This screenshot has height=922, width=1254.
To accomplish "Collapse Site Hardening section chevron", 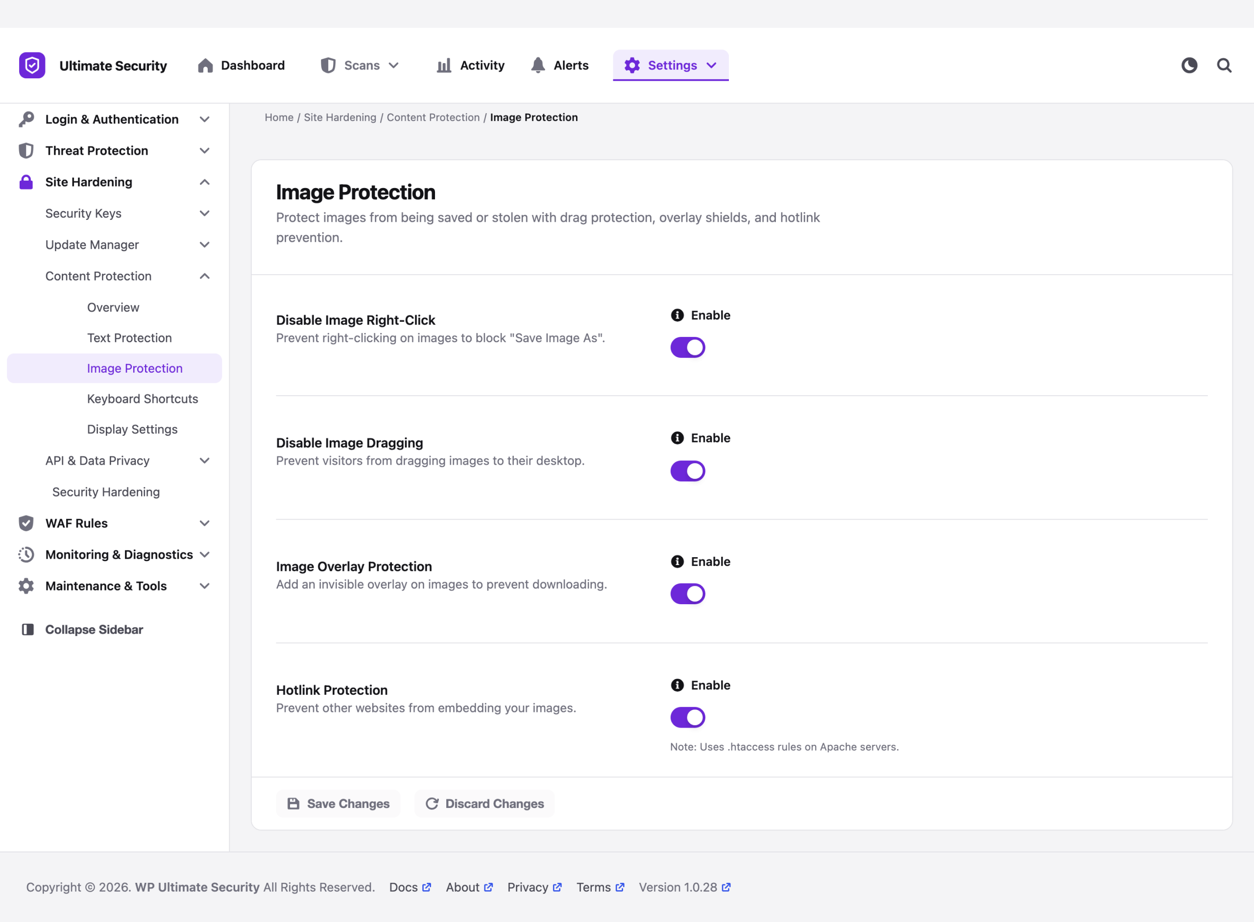I will (204, 182).
